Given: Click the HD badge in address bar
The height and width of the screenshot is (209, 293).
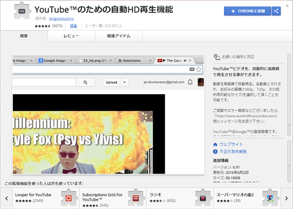Looking at the screenshot, I should (192, 69).
